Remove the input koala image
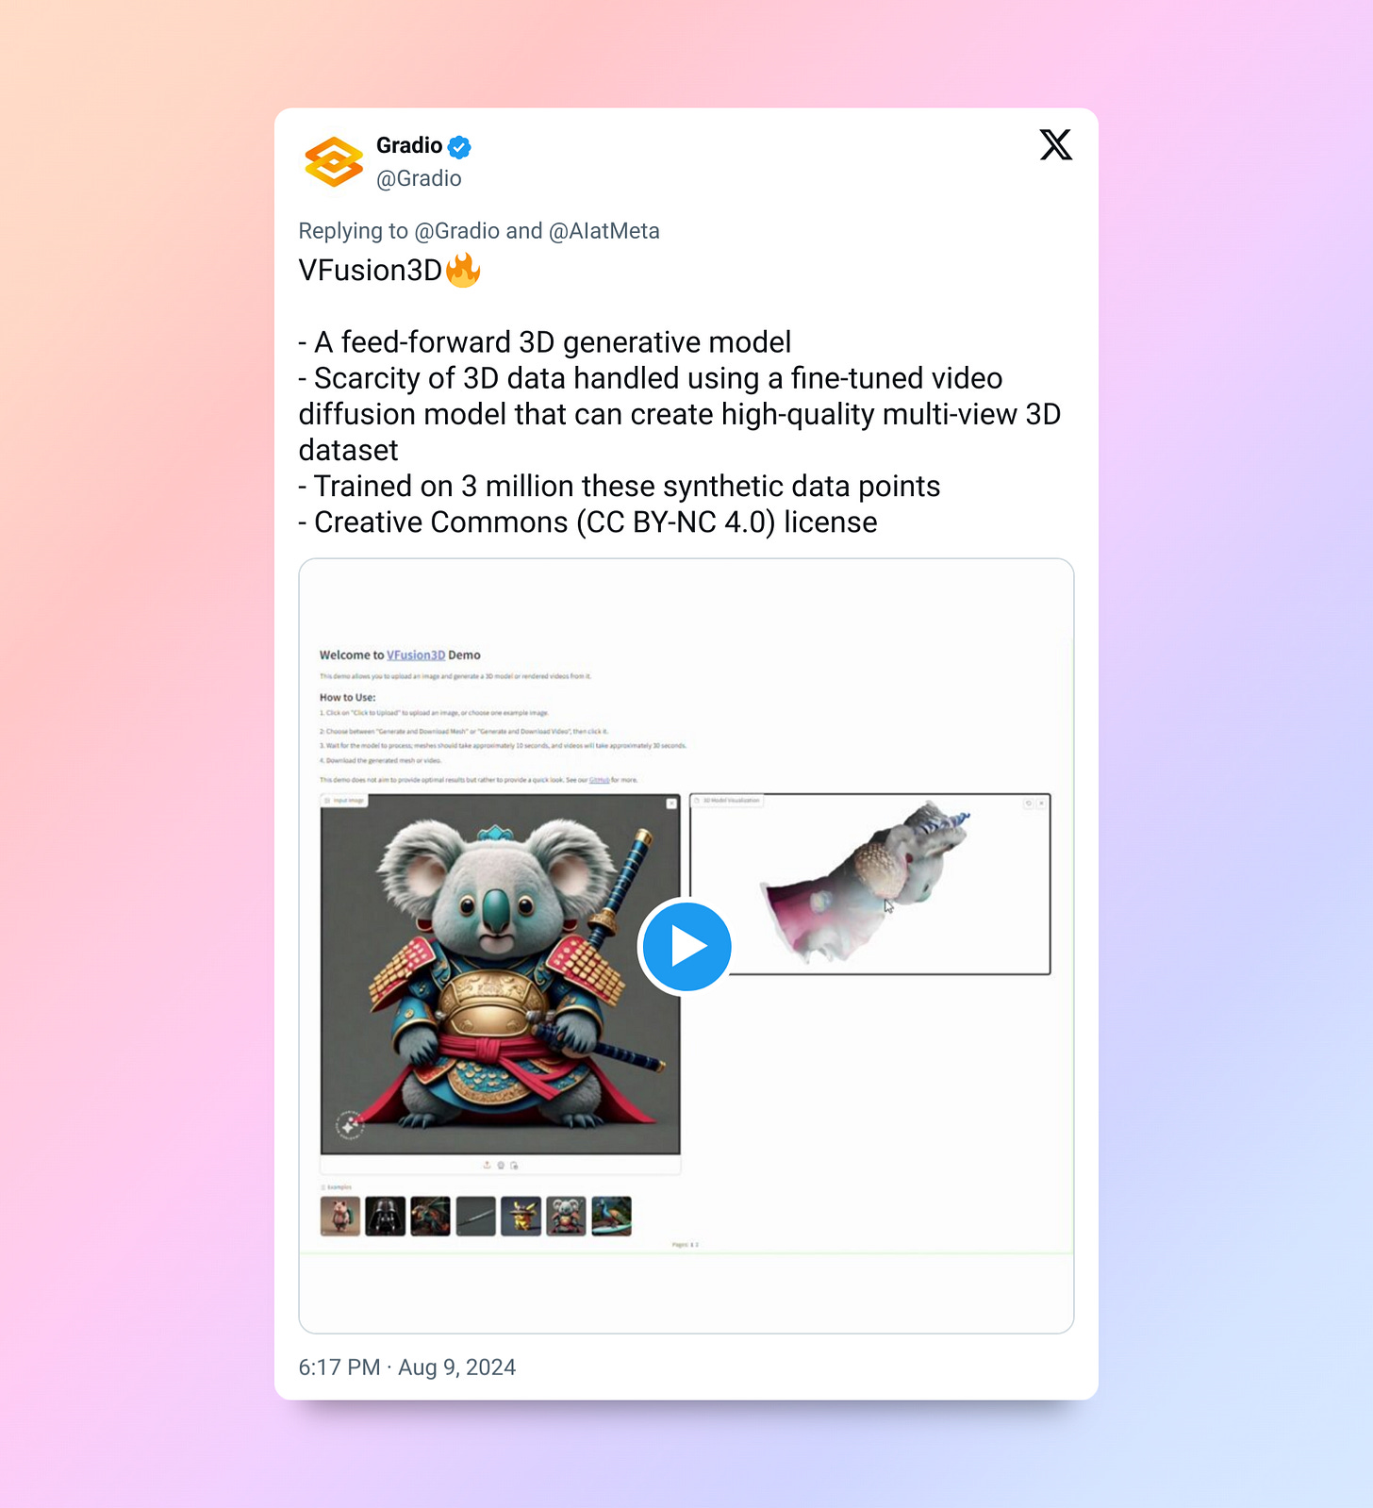1373x1508 pixels. click(x=671, y=804)
